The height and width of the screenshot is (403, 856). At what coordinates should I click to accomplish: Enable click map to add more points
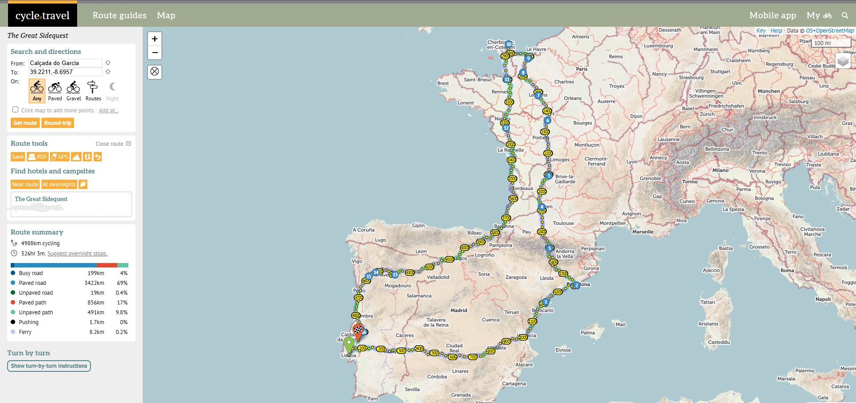point(16,110)
